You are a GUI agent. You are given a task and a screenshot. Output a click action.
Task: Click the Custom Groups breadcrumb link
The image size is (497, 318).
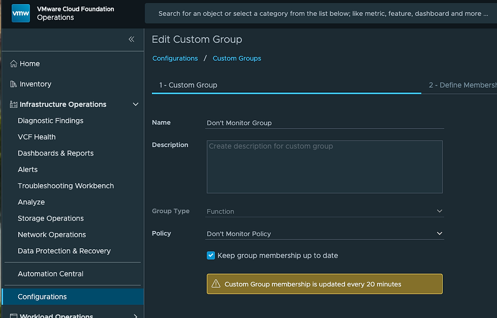coord(237,59)
